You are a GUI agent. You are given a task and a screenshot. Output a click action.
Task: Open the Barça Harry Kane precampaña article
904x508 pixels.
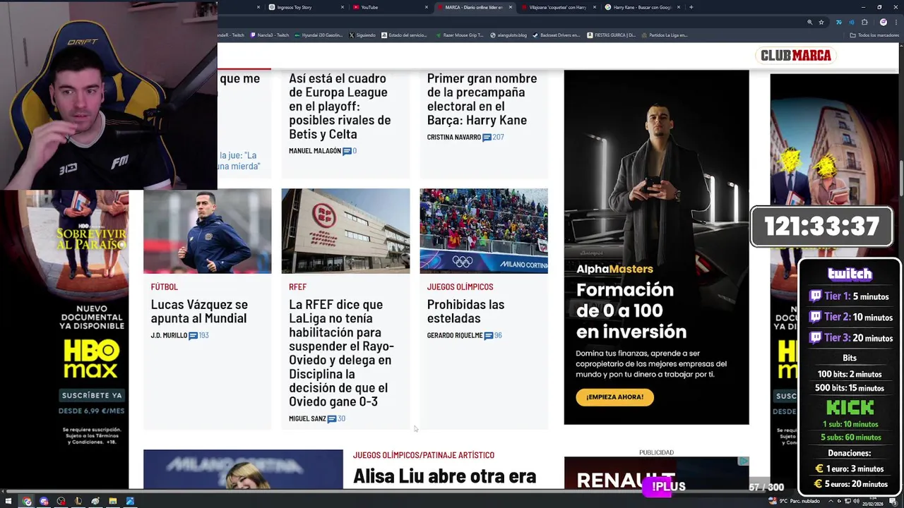[482, 99]
